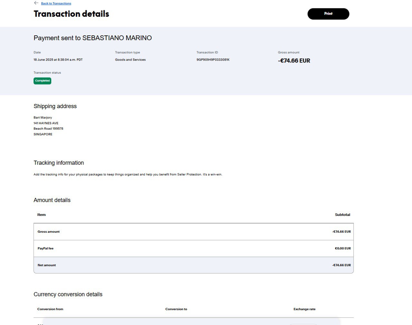The height and width of the screenshot is (325, 412).
Task: Click the transaction date 18 June 2025
Action: pos(58,60)
